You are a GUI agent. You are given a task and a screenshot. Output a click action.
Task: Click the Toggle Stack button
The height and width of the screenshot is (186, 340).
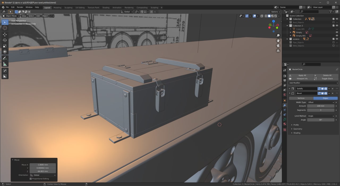326,79
